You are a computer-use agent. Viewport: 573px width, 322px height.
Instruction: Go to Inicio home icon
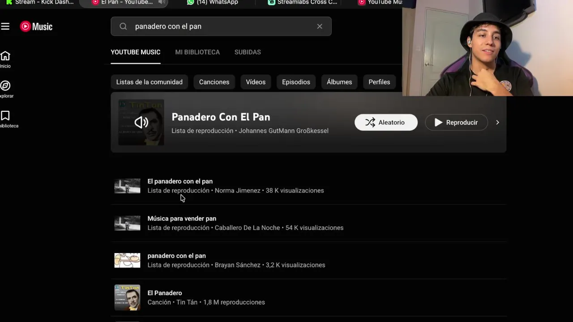pos(5,56)
